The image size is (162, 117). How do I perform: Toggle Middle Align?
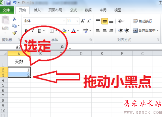pyautogui.click(x=105, y=21)
